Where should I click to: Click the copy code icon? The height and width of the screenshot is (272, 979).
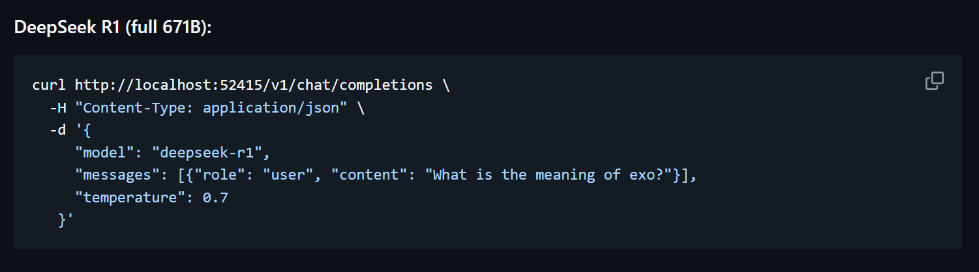tap(934, 81)
